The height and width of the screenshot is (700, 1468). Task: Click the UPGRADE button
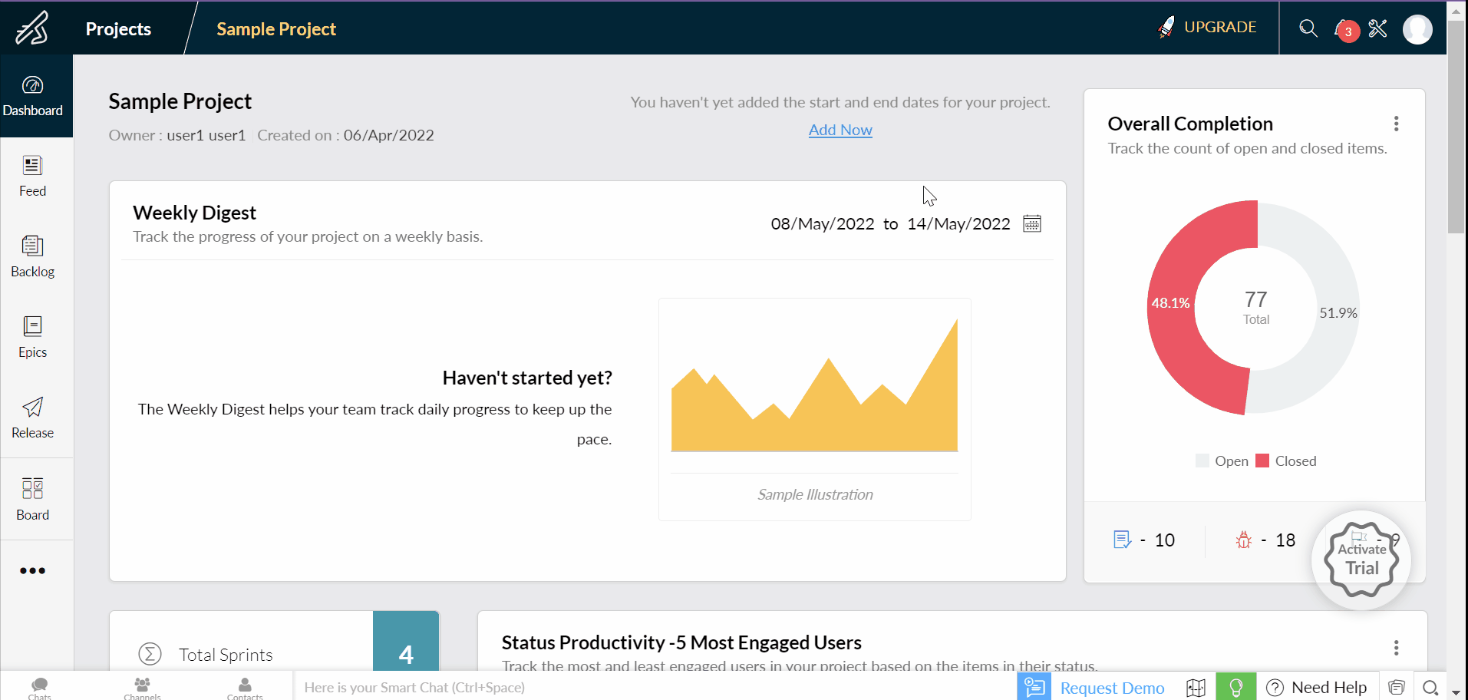click(x=1207, y=27)
